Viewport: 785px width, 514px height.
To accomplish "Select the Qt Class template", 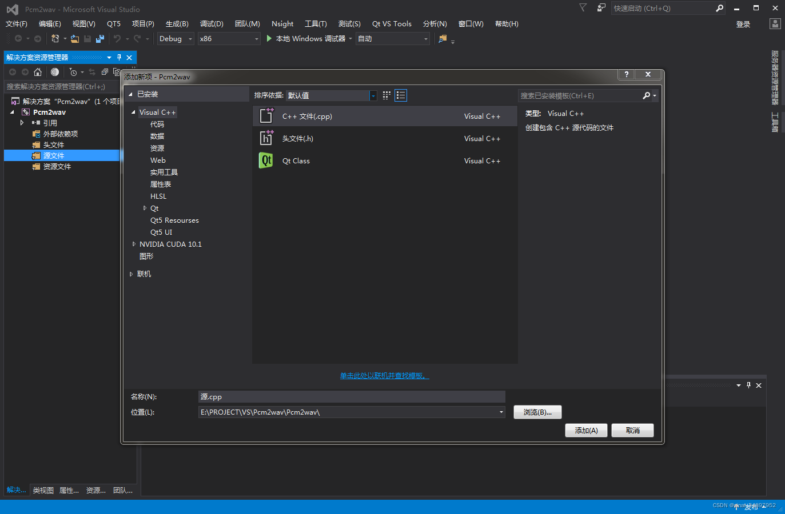I will (x=385, y=160).
